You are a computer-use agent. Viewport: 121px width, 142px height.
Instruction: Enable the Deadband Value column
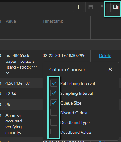click(x=54, y=132)
